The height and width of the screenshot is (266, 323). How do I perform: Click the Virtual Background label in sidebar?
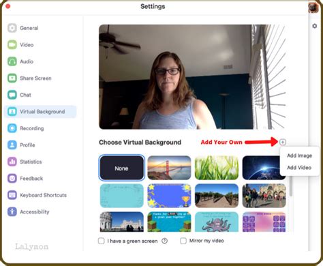point(42,112)
